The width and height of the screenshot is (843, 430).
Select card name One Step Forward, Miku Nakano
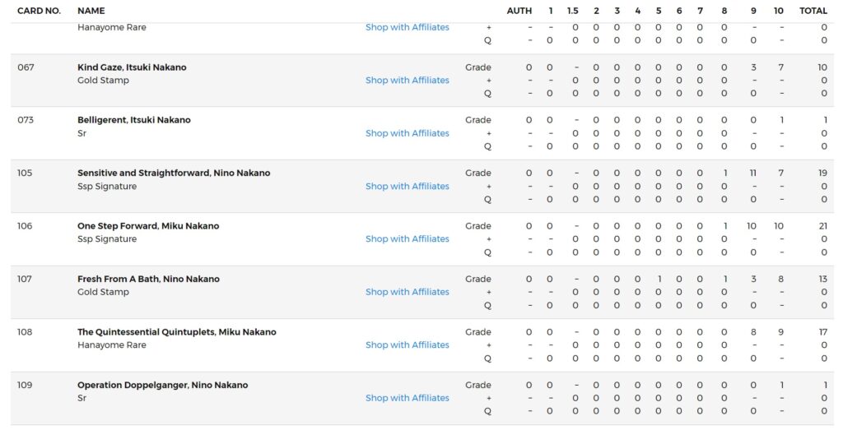click(x=148, y=226)
